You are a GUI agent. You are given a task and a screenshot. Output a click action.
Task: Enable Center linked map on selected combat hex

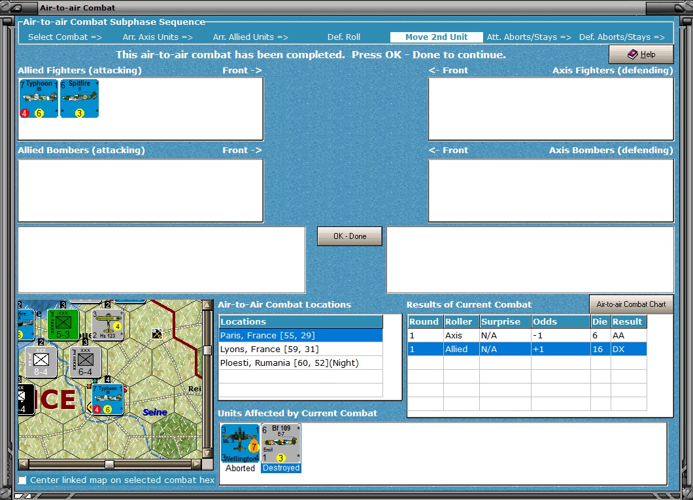(22, 480)
